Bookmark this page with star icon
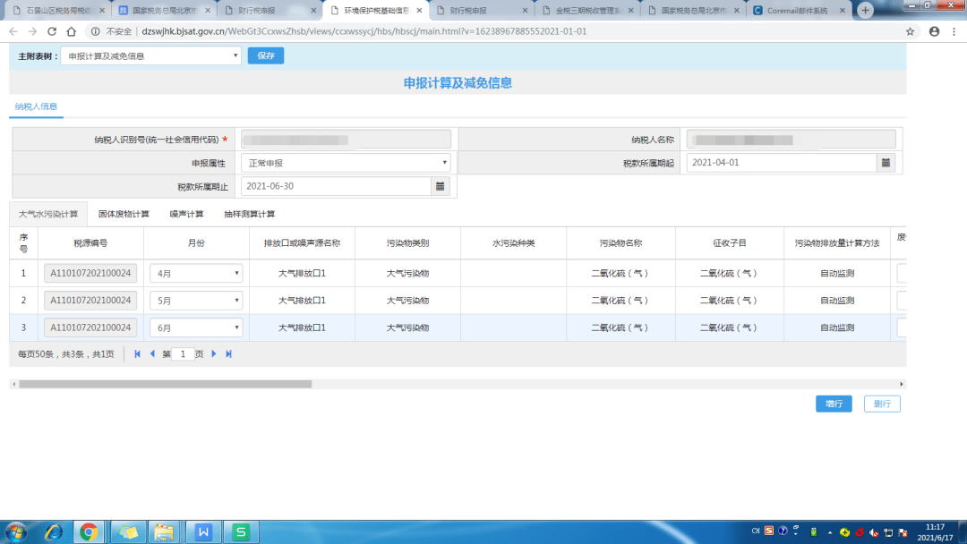The image size is (967, 544). click(x=910, y=31)
